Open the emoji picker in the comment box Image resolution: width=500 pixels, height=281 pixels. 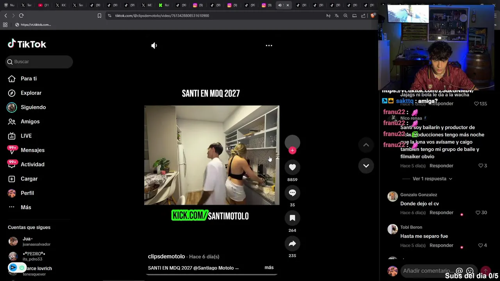click(470, 271)
